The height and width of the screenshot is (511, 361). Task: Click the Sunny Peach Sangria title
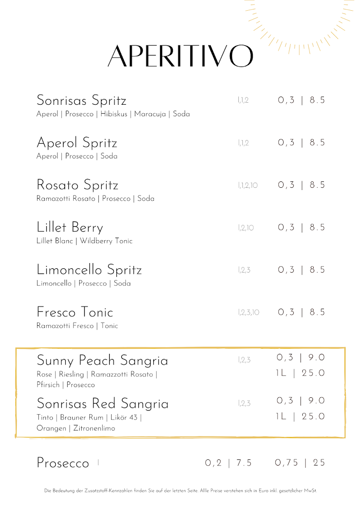(x=103, y=361)
